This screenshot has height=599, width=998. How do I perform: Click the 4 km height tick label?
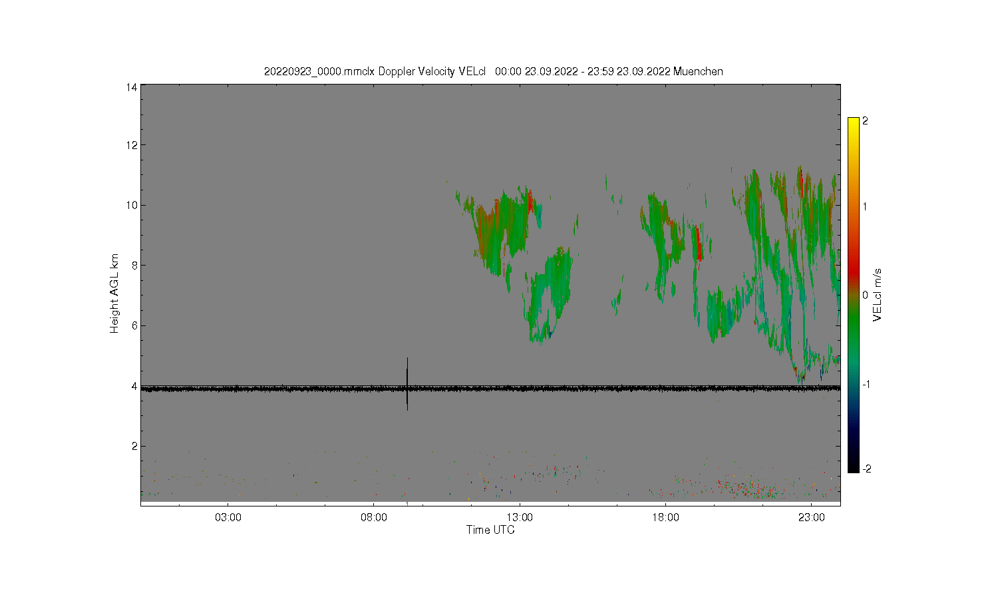134,386
